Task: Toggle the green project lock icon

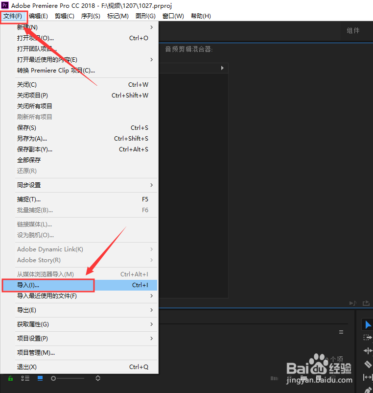Action: coord(10,378)
